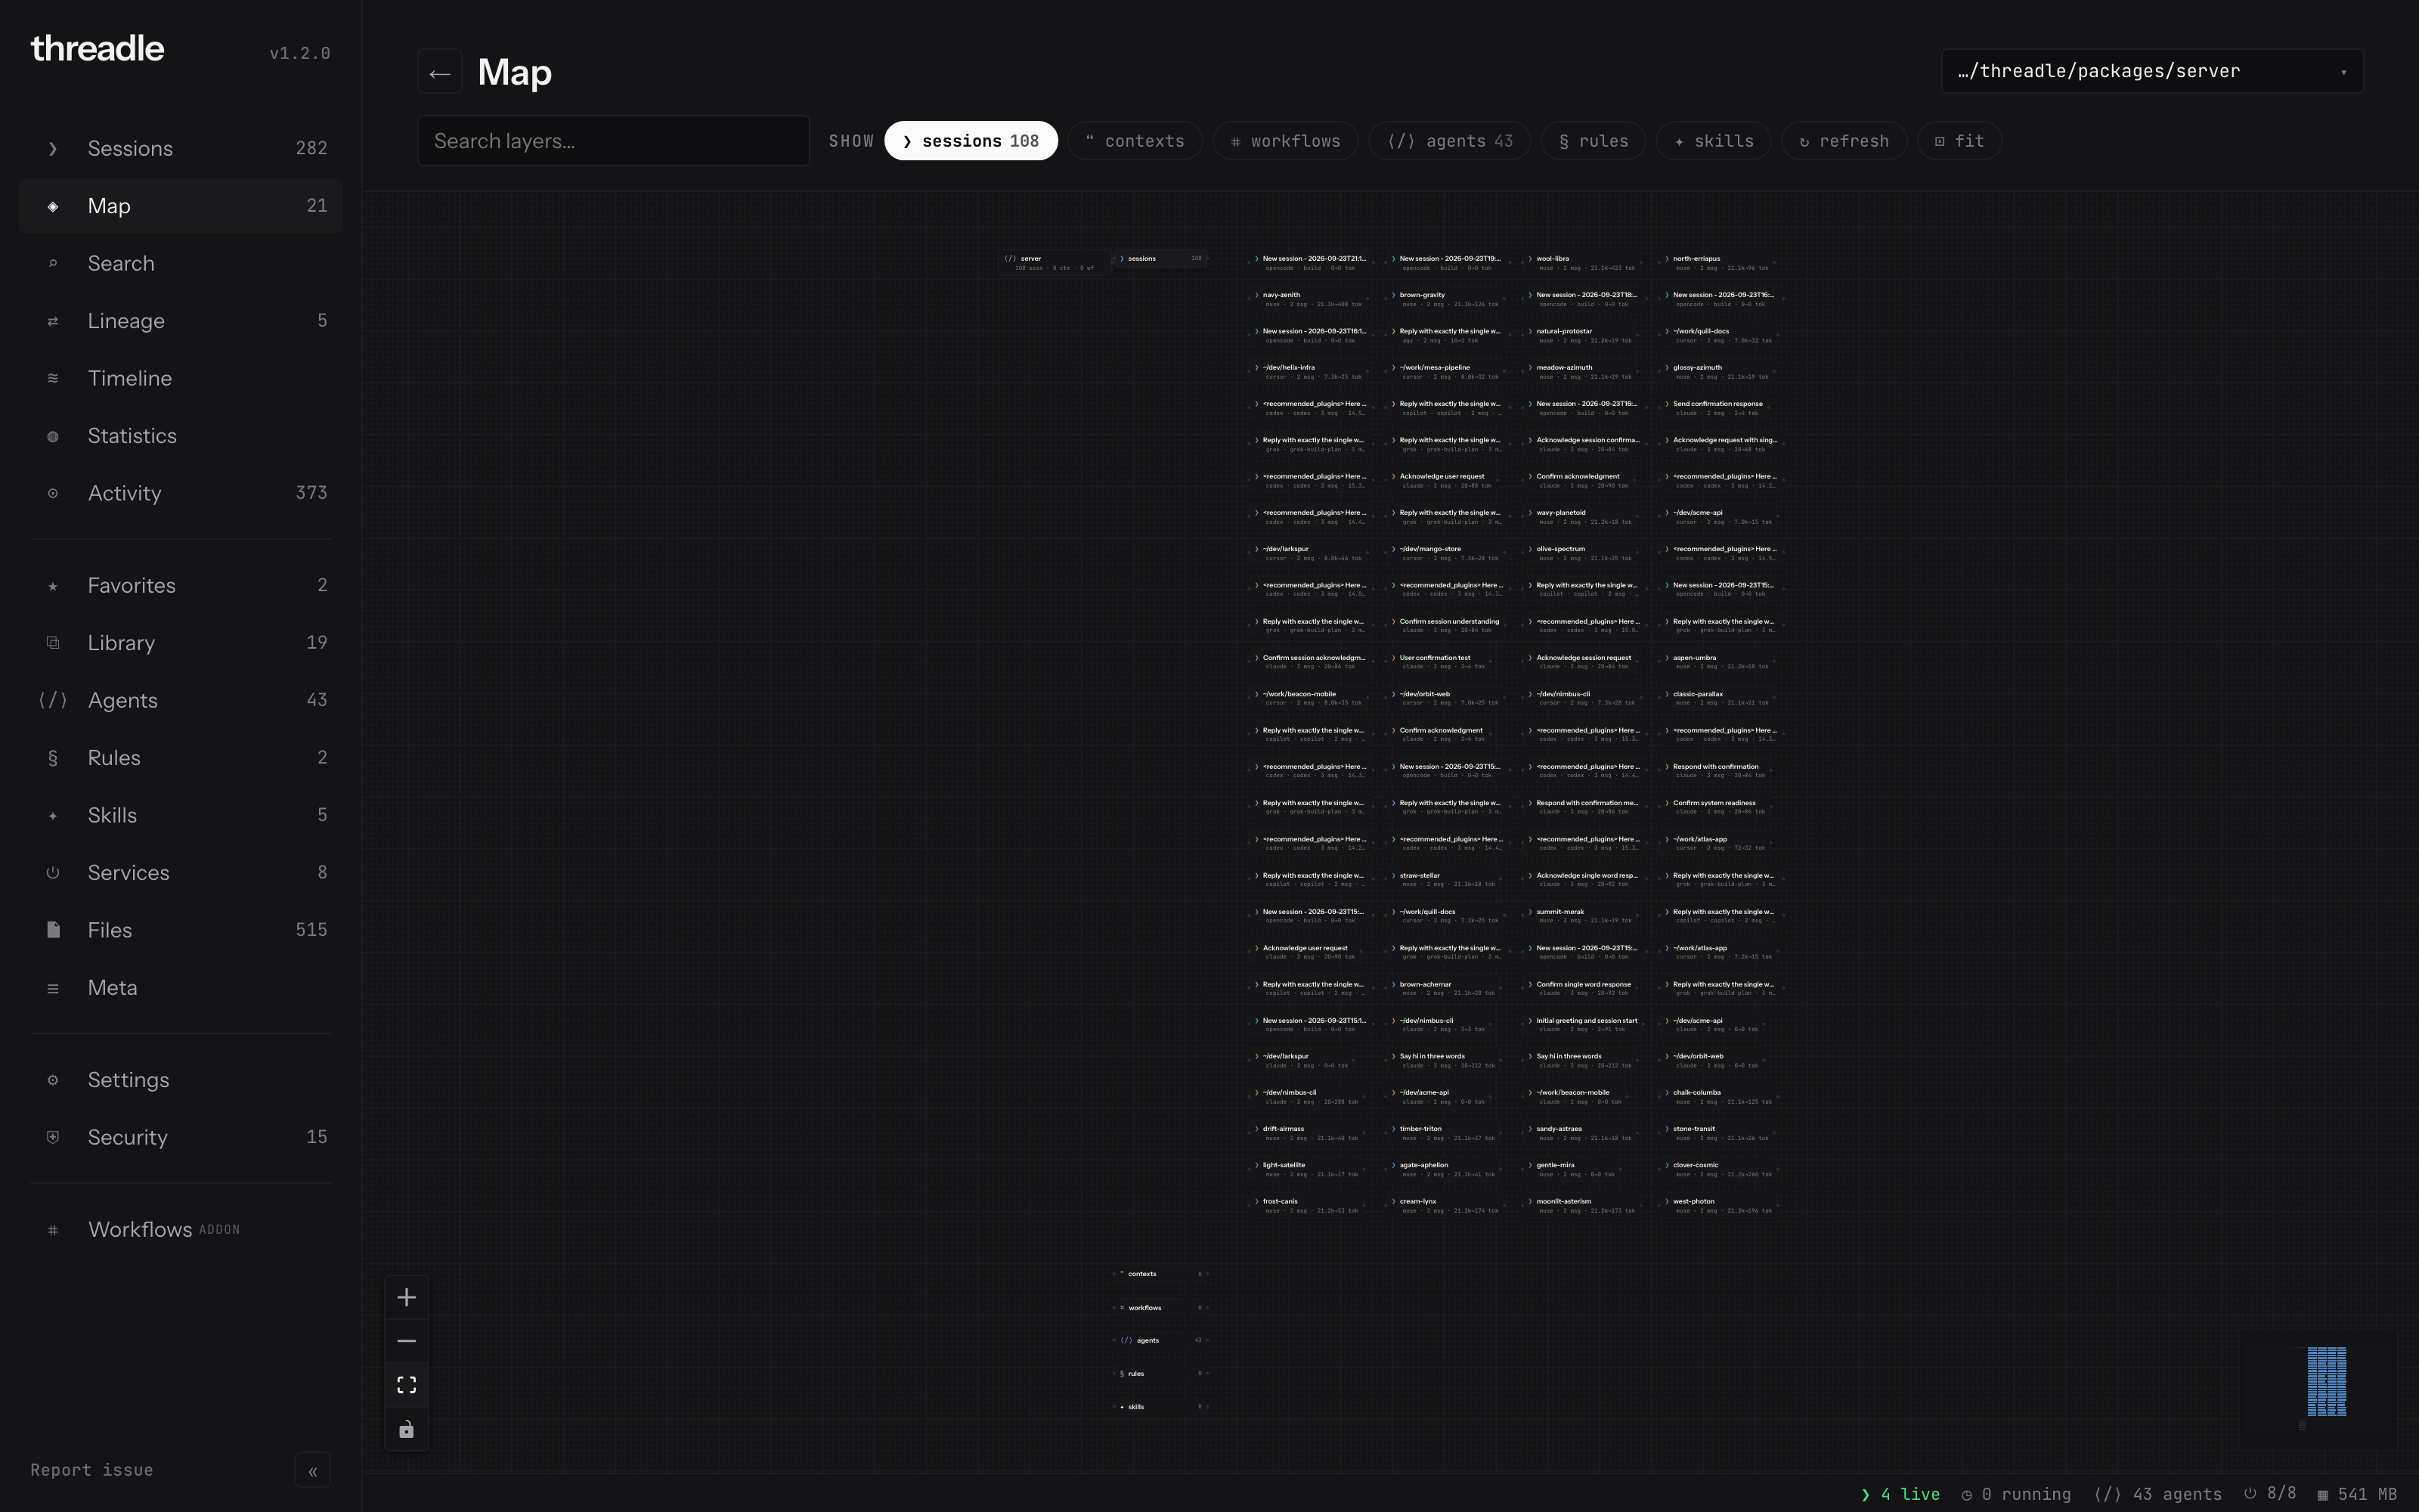Toggle the workflows layer filter
Image resolution: width=2419 pixels, height=1512 pixels.
(1285, 141)
